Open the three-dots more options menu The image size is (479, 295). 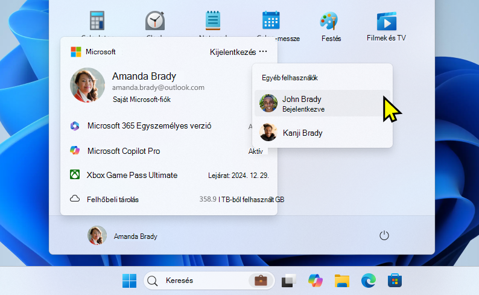pos(263,52)
